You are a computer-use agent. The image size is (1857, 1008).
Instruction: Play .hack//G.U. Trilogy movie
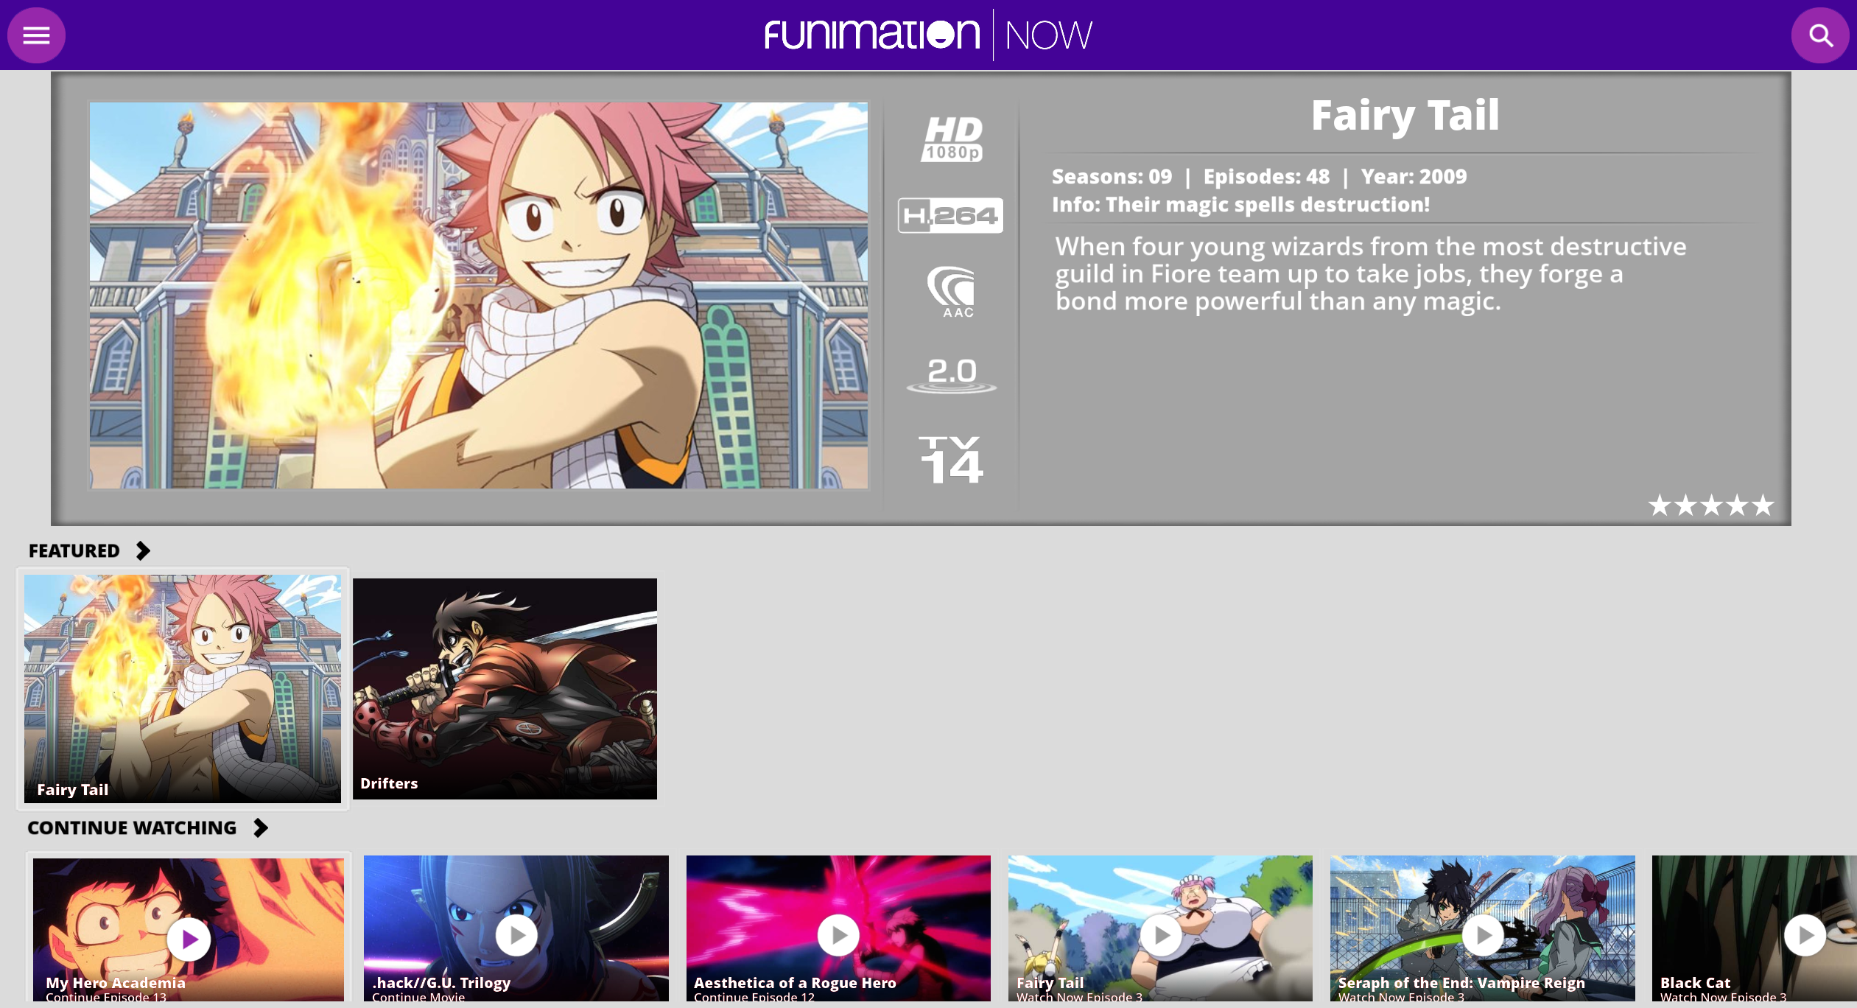coord(516,936)
